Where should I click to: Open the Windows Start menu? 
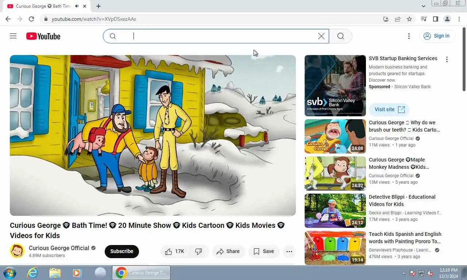(9, 273)
